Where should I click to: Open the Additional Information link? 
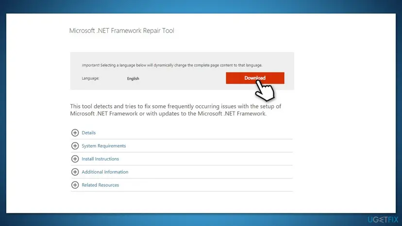coord(105,172)
